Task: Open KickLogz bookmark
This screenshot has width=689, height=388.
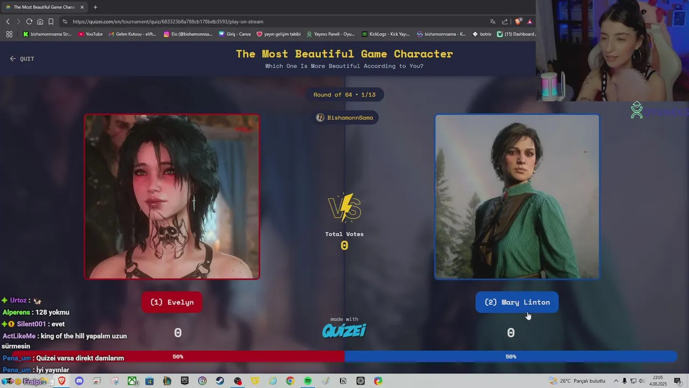Action: point(386,34)
